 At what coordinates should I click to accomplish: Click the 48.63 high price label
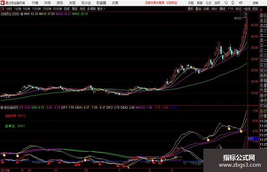click(238, 18)
